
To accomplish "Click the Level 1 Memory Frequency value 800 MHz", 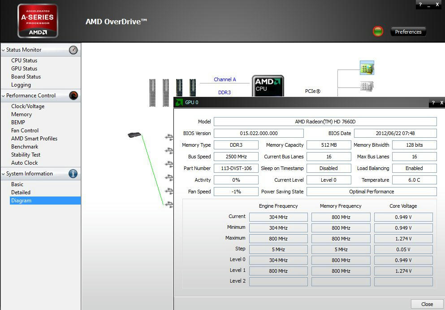I will (341, 271).
